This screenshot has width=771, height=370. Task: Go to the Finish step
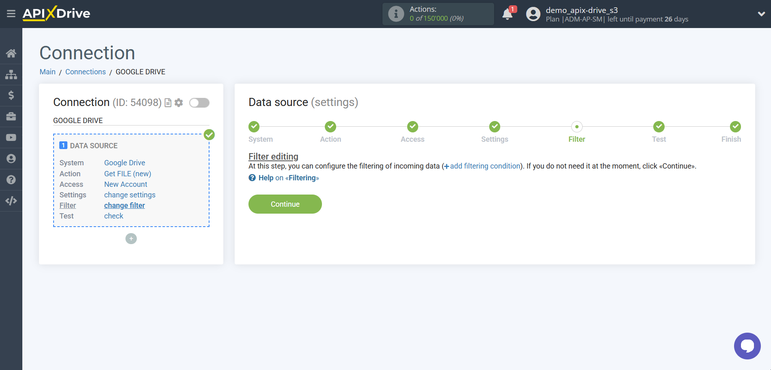(735, 127)
